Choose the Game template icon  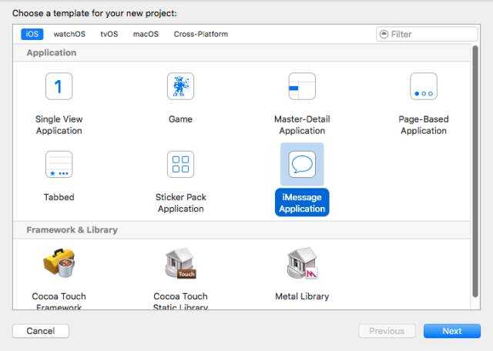pyautogui.click(x=180, y=86)
